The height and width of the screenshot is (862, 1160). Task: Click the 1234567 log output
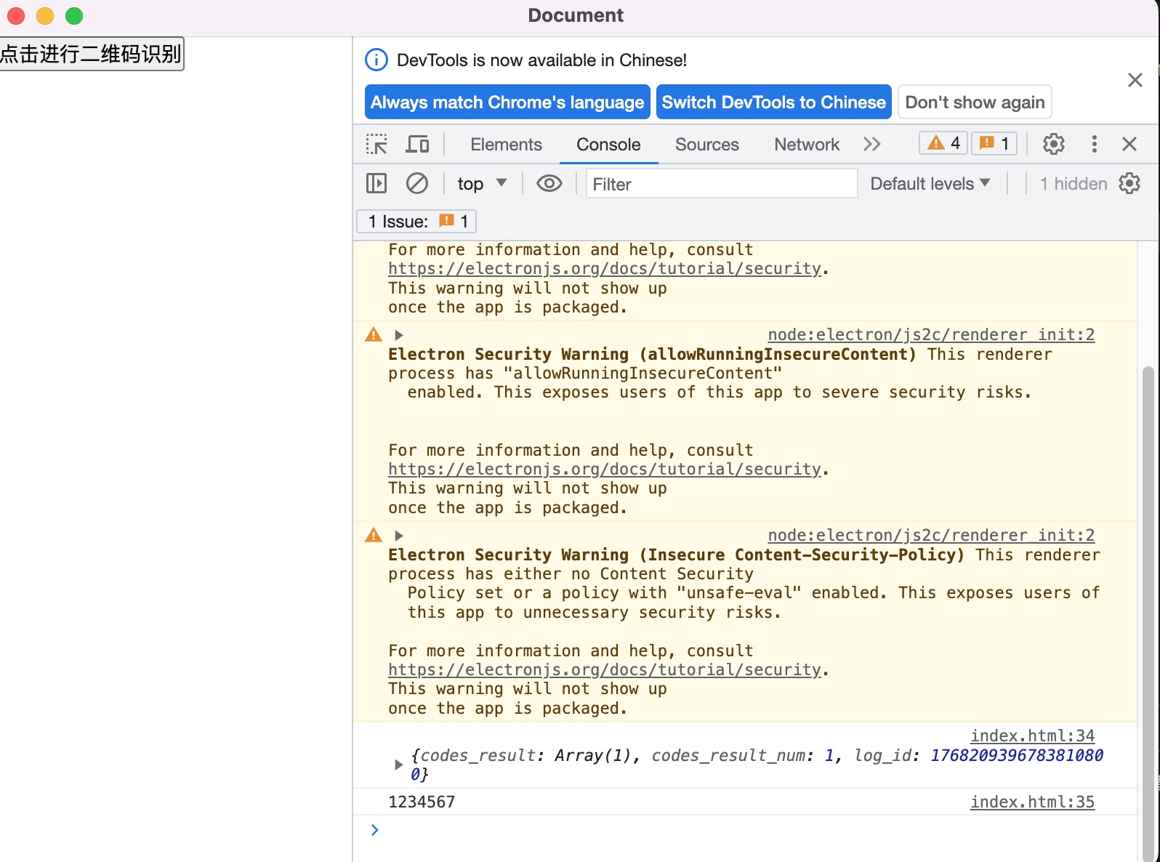422,802
